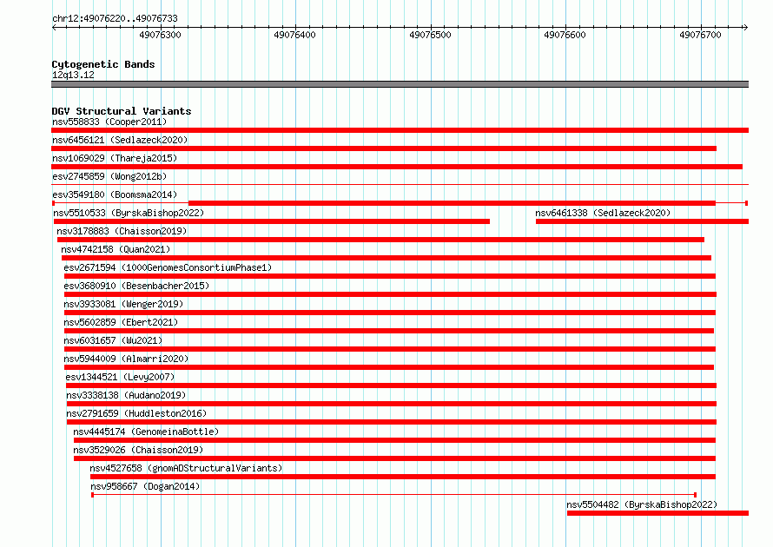Click the red bar under esv3680910 (Besenbacher2015)
The image size is (773, 547).
390,294
